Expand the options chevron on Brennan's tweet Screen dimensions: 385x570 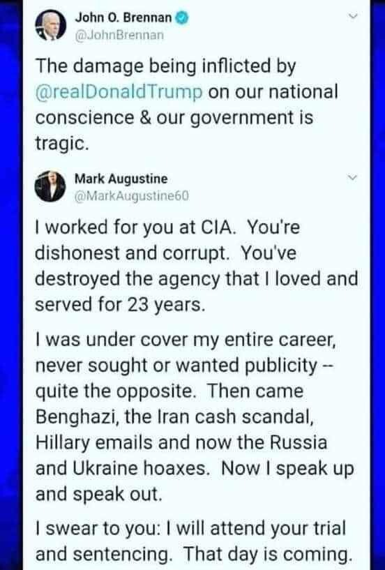click(x=353, y=16)
